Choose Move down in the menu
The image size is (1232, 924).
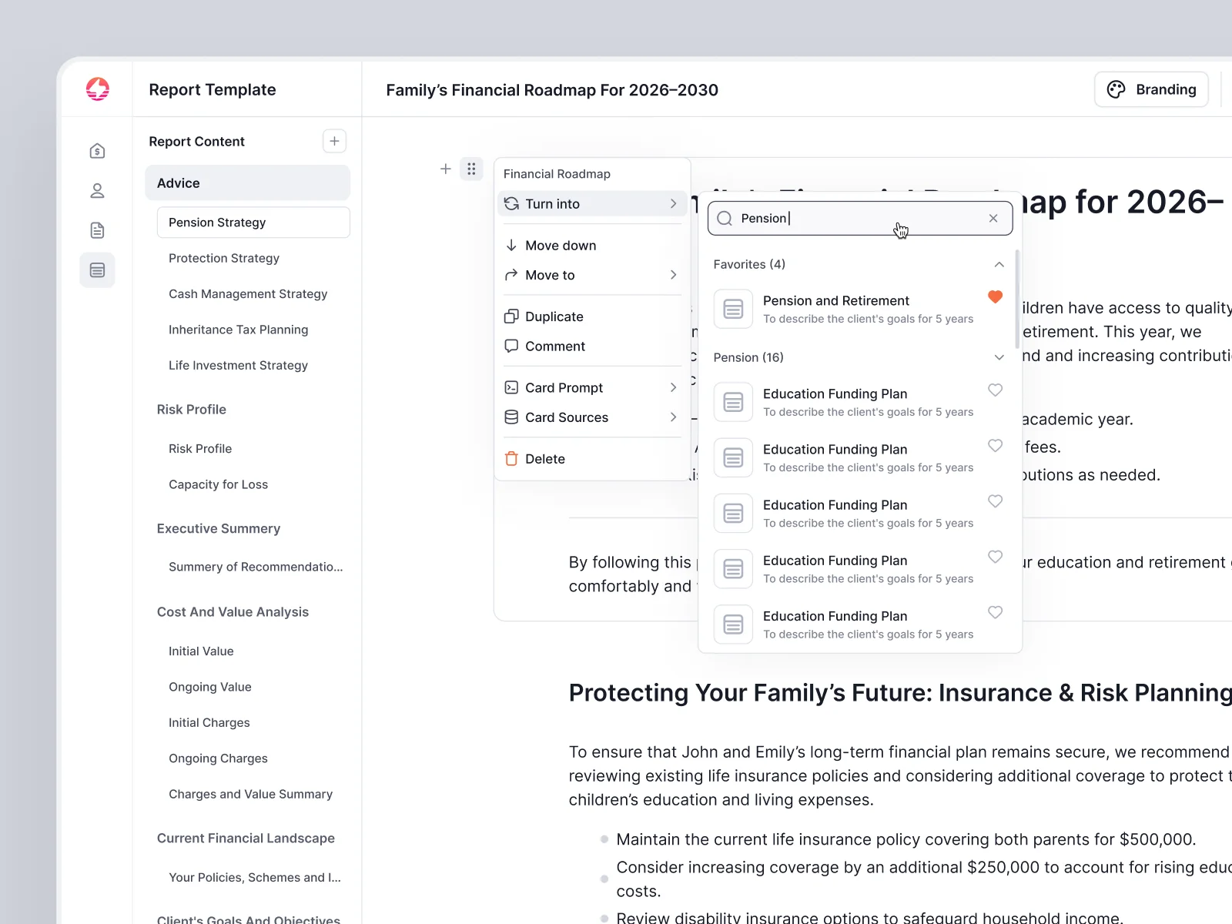click(x=591, y=246)
